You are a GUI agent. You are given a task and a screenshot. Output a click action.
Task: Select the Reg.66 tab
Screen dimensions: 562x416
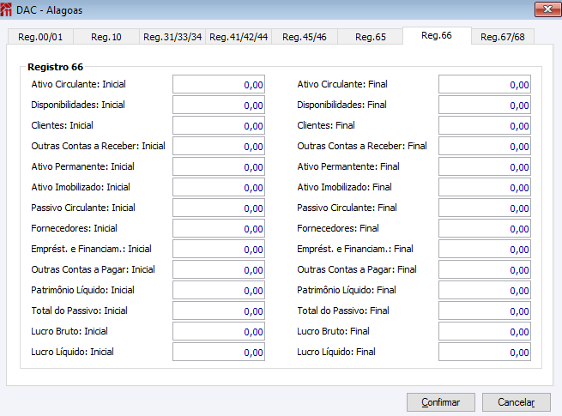[x=437, y=35]
